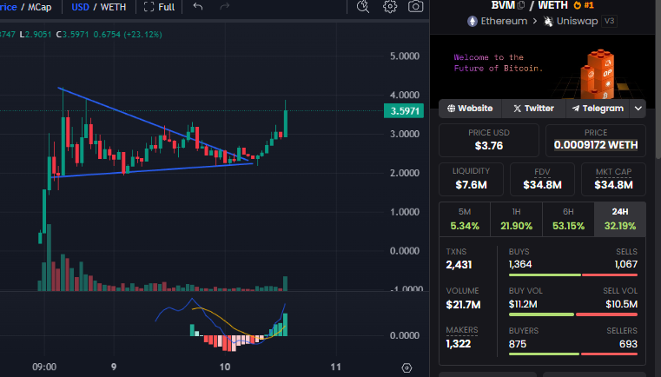This screenshot has width=661, height=377.
Task: Click the 0.0009172 WETH price value
Action: click(x=596, y=145)
